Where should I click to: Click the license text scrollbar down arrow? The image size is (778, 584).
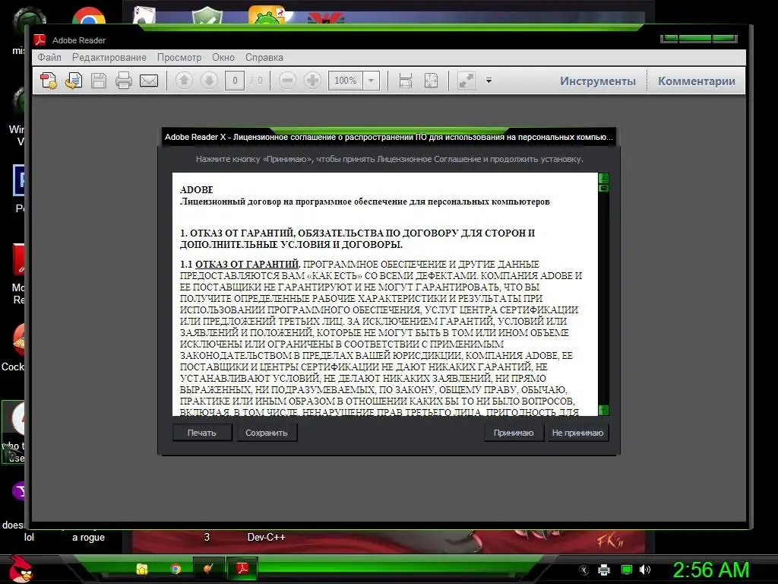click(x=603, y=410)
